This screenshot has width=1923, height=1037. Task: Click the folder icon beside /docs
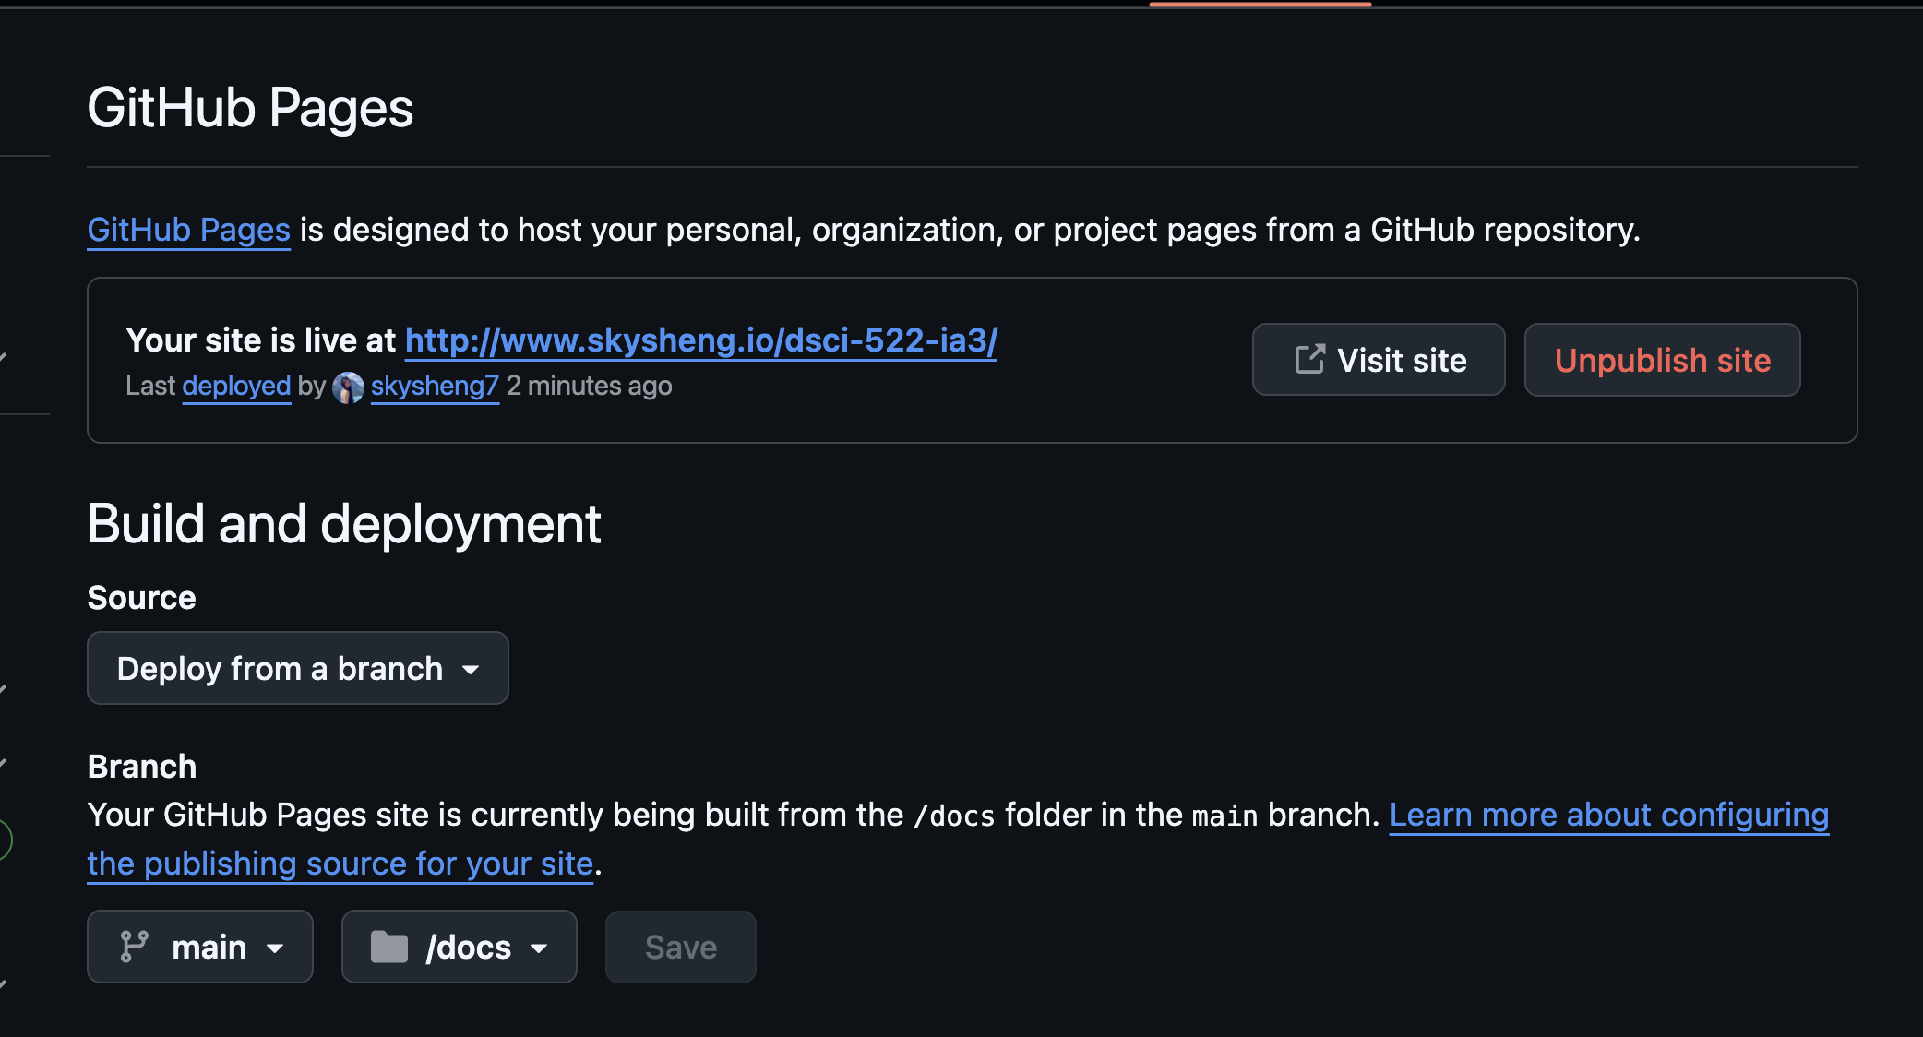coord(388,947)
